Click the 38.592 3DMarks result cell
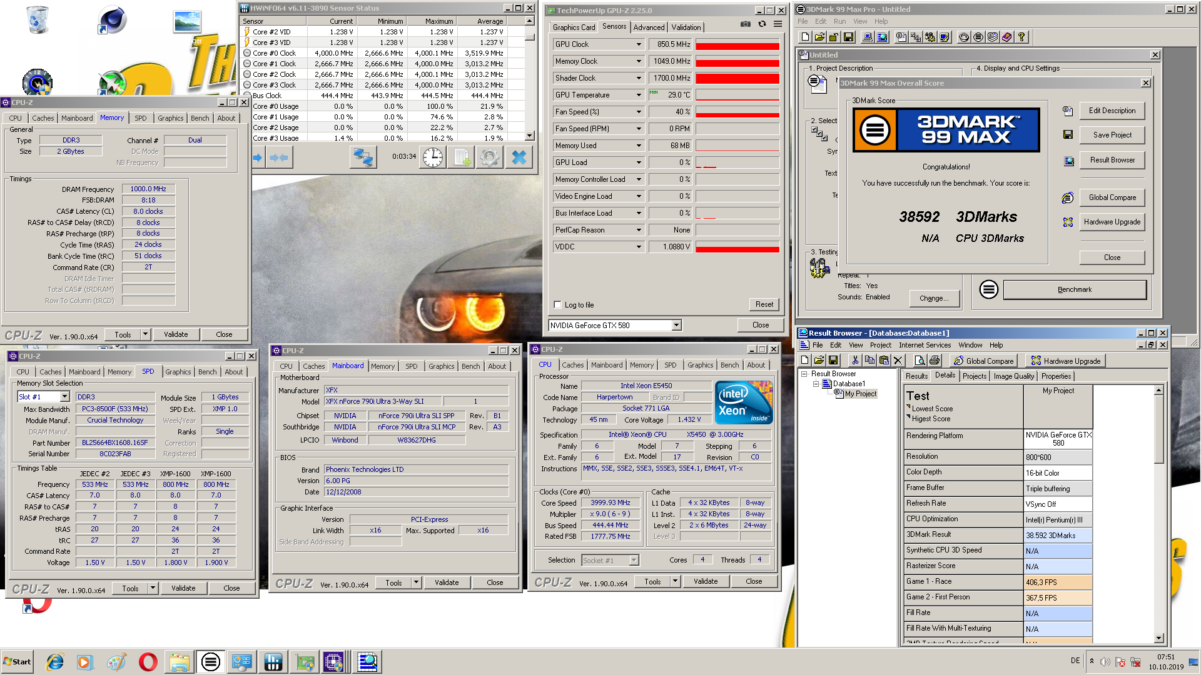The width and height of the screenshot is (1201, 675). 1058,536
